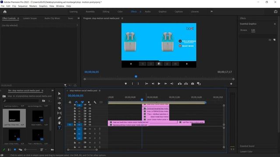The height and width of the screenshot is (157, 280).
Task: Open Program monitor panel menu
Action: (122, 18)
